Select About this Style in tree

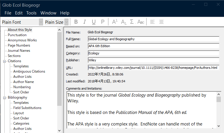click(20, 30)
